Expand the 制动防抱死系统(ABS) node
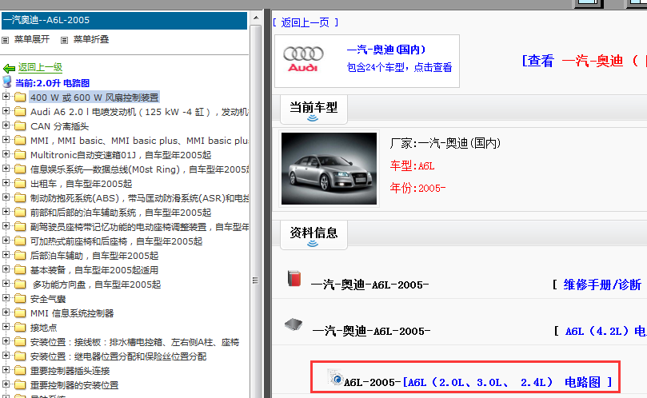This screenshot has width=647, height=398. (x=6, y=197)
